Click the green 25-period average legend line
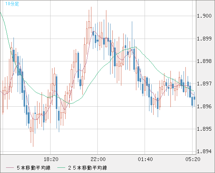Image resolution: width=215 pixels, height=173 pixels. click(x=61, y=168)
